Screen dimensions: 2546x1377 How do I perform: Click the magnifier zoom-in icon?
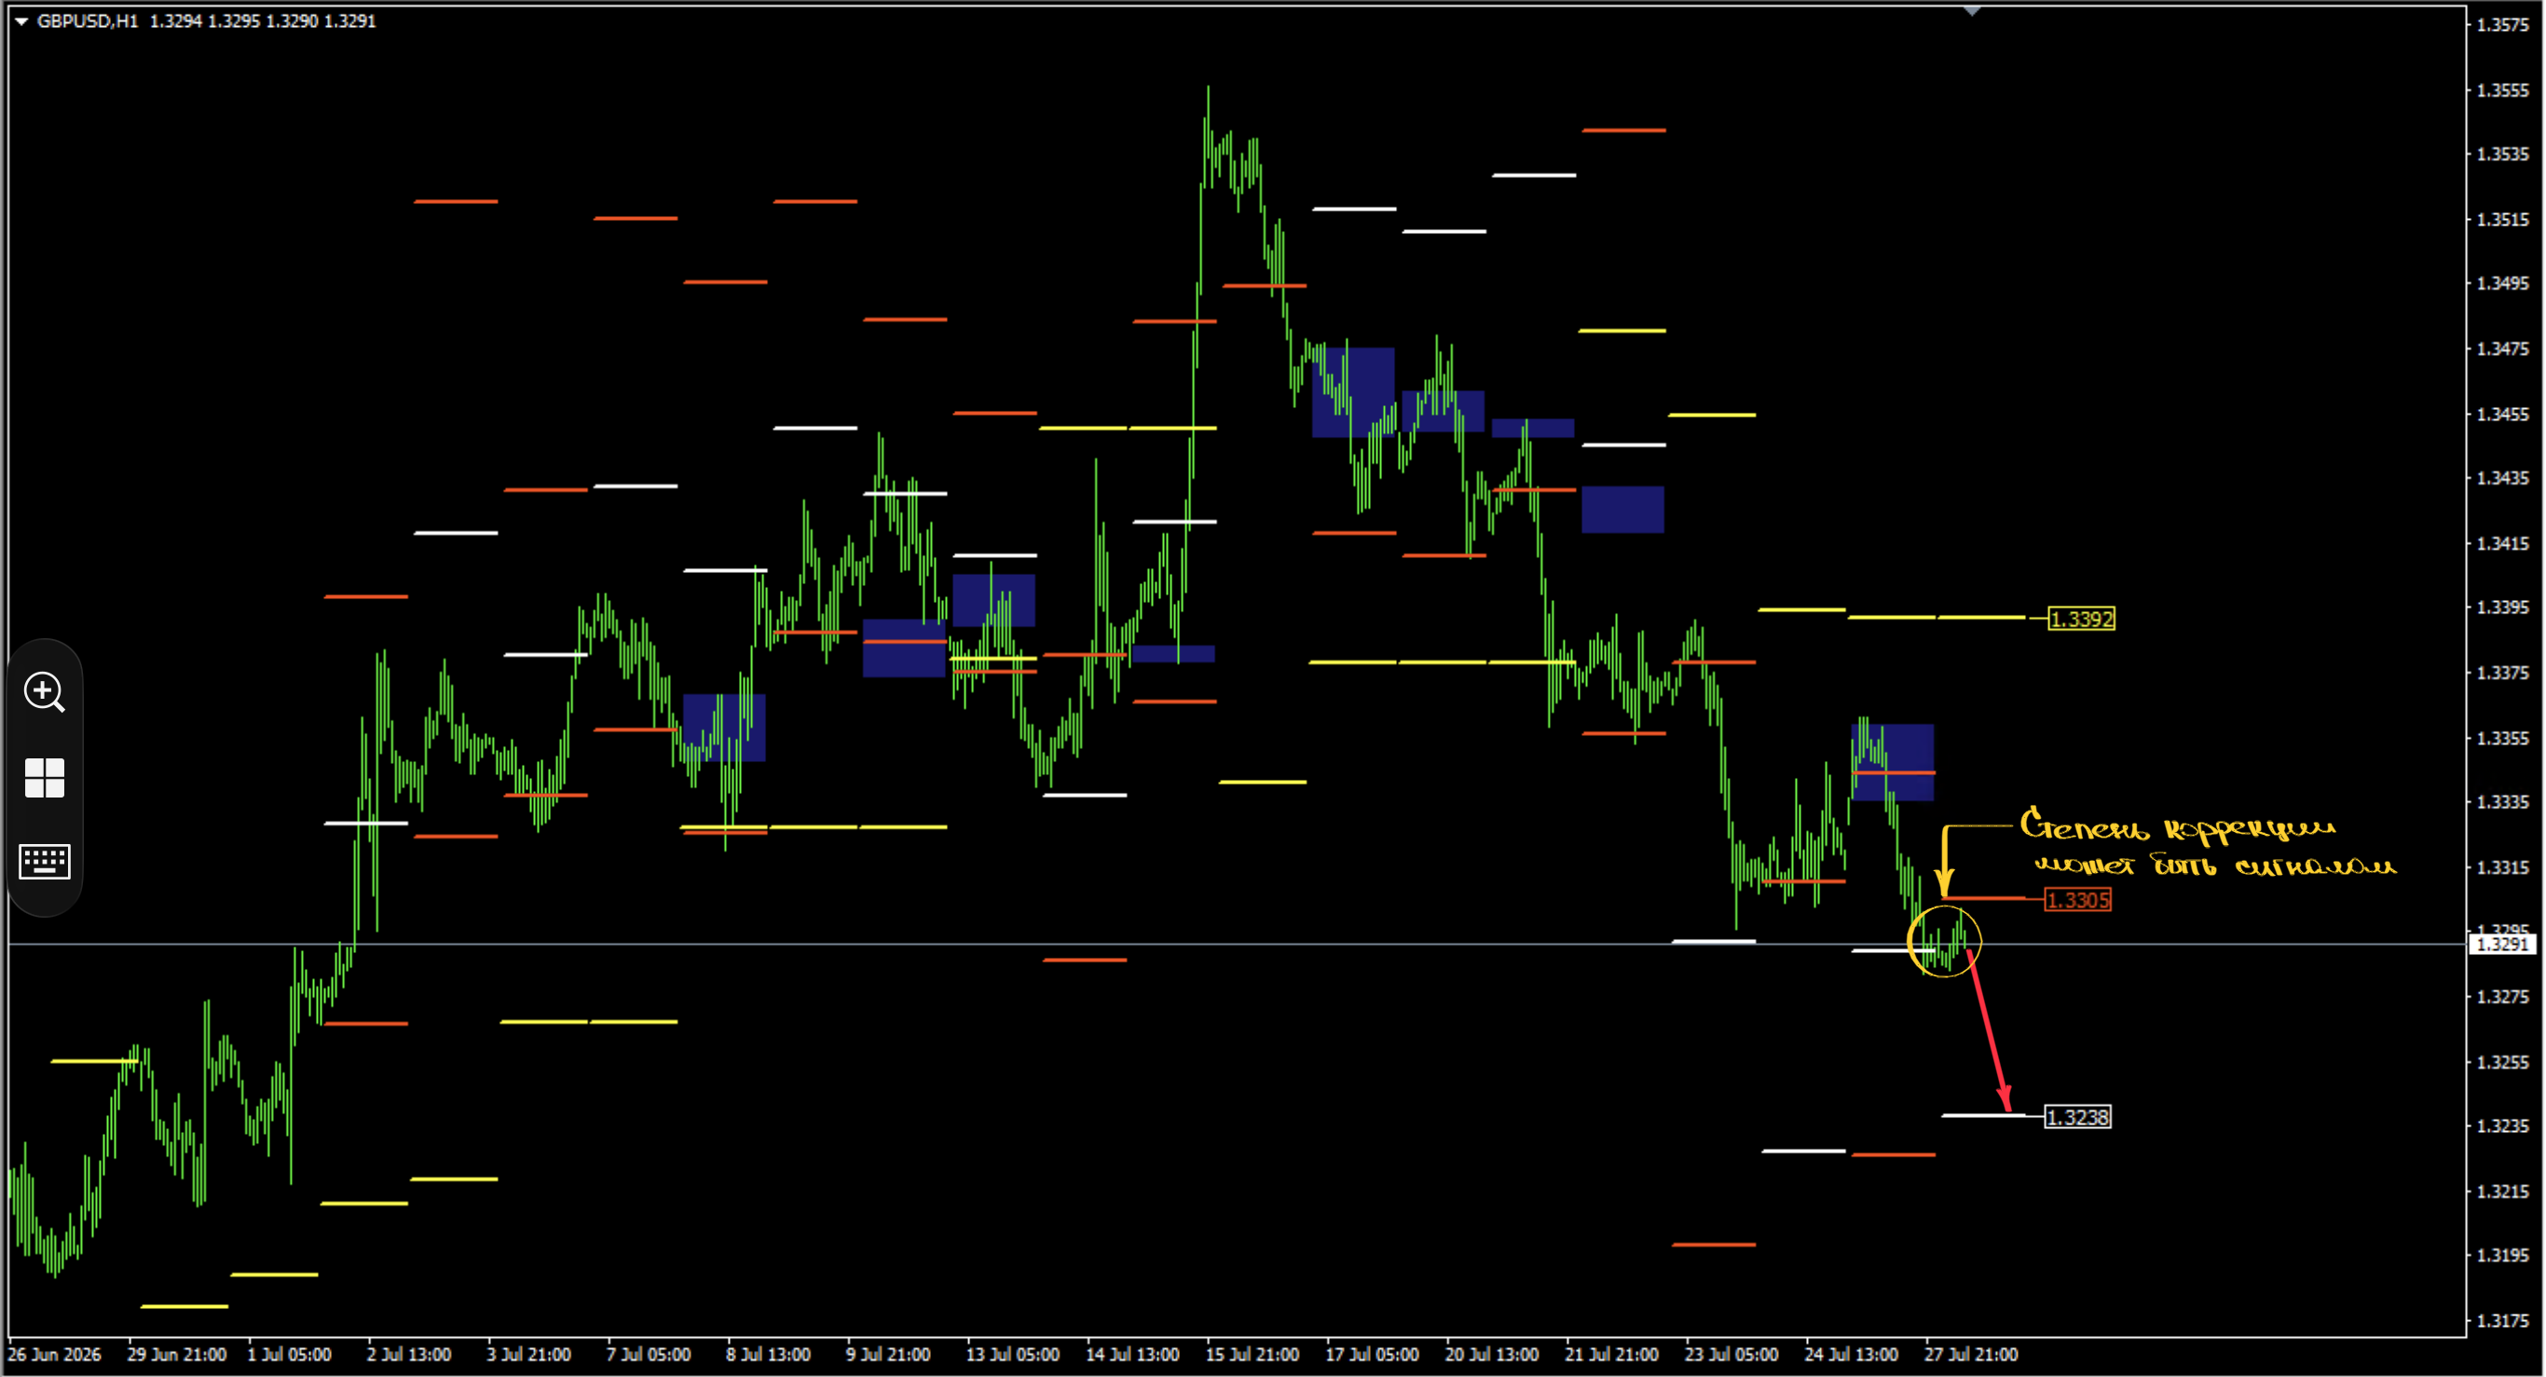pos(45,691)
